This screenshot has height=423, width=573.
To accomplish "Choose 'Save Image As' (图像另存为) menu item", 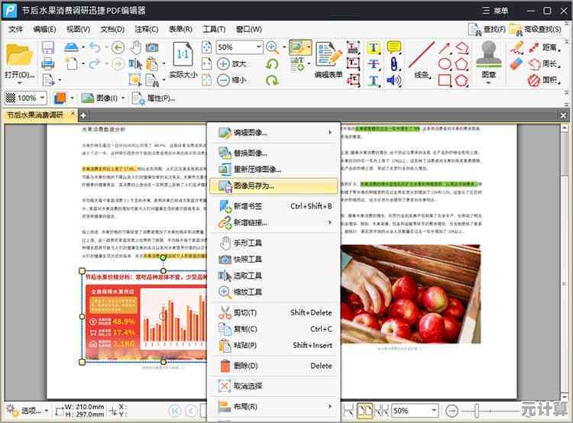I will coord(253,186).
